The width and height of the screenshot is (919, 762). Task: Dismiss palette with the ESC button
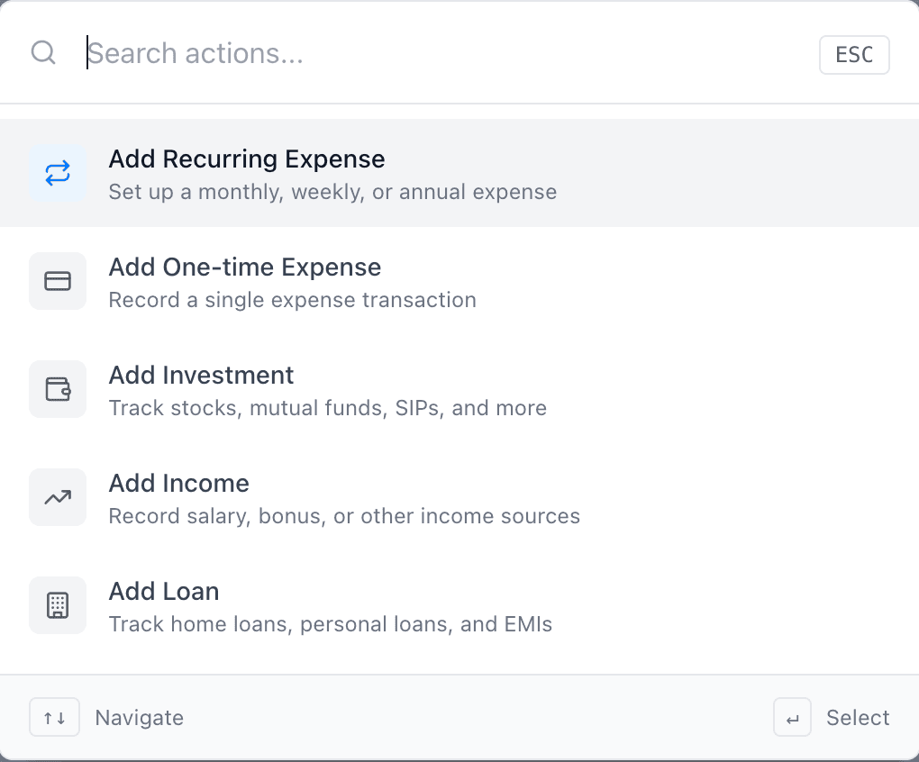coord(854,54)
